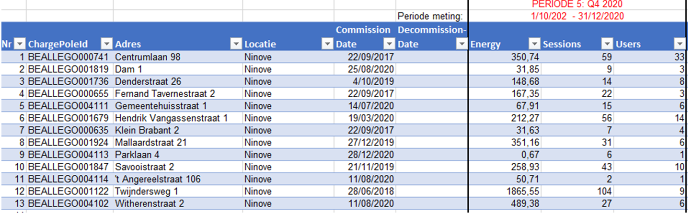692x214 pixels.
Task: Click the date range 1/10/202 - 31/12/2020 cell
Action: click(577, 16)
